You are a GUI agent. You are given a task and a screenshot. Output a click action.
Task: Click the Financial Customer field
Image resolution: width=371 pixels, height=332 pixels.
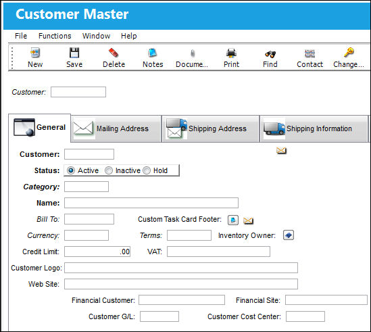point(182,300)
